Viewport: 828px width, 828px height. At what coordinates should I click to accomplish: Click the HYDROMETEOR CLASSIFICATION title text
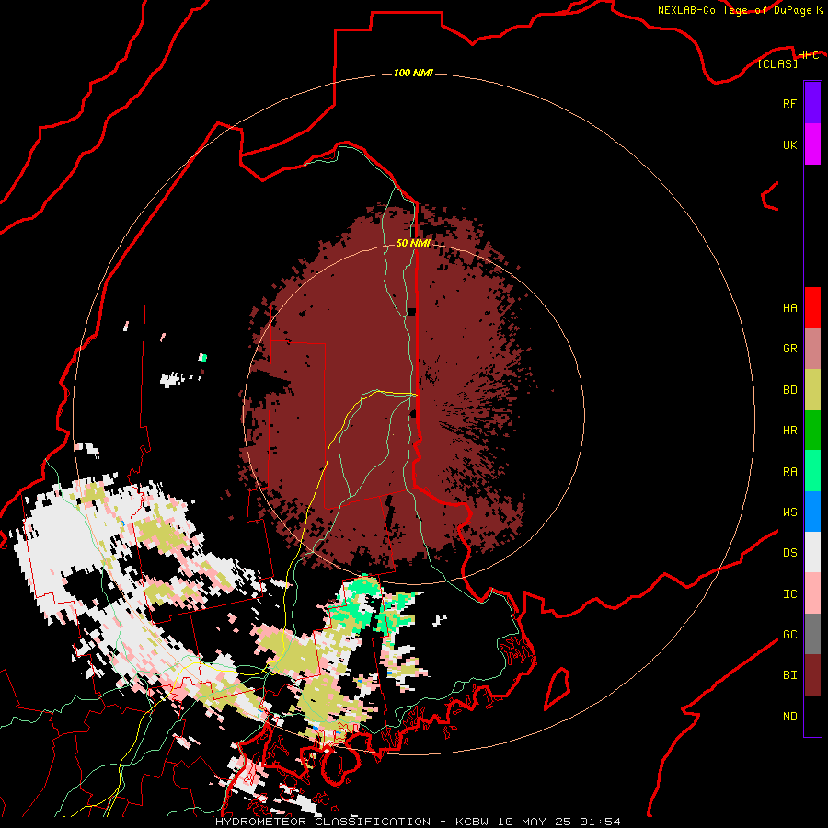click(323, 822)
